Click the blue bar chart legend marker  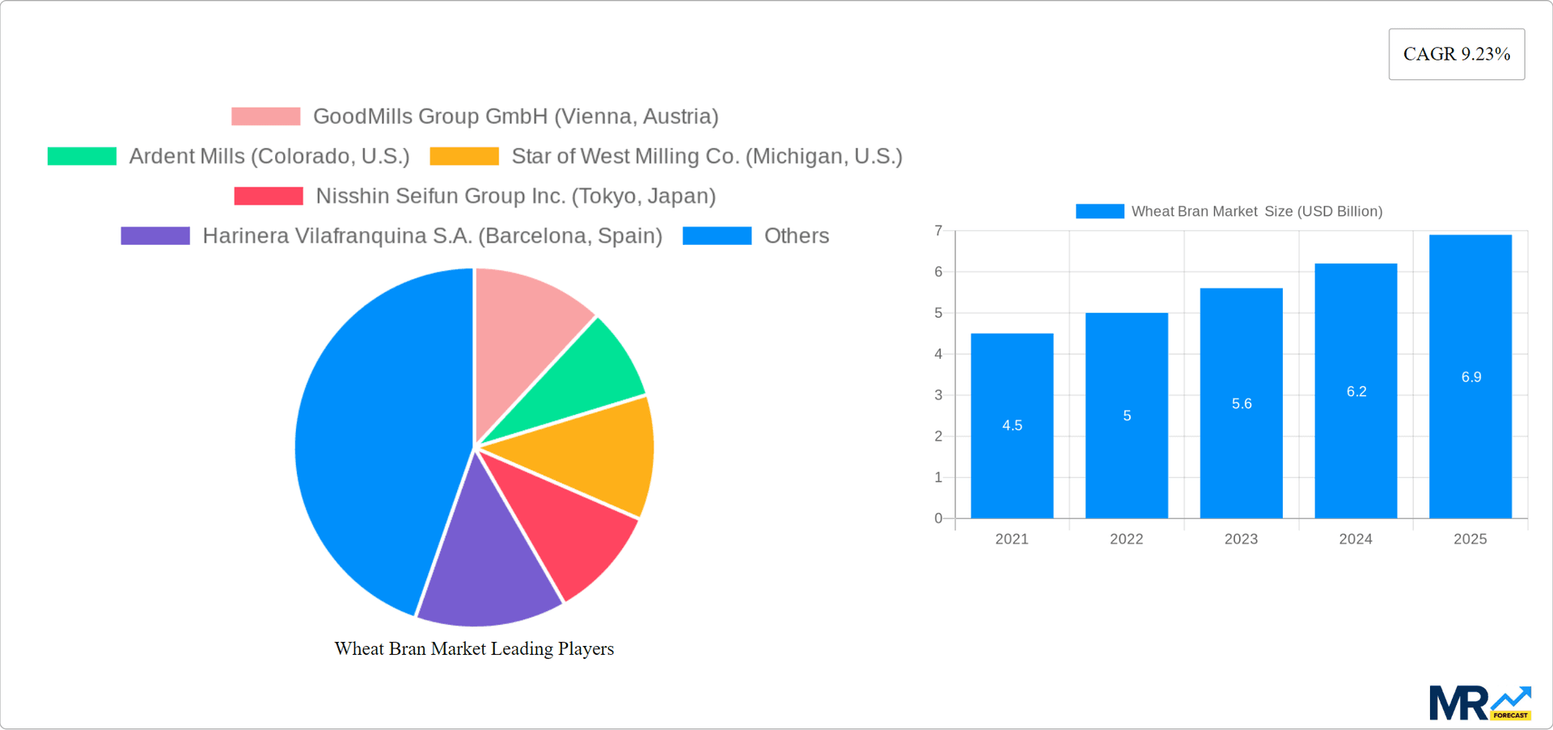[x=1098, y=211]
